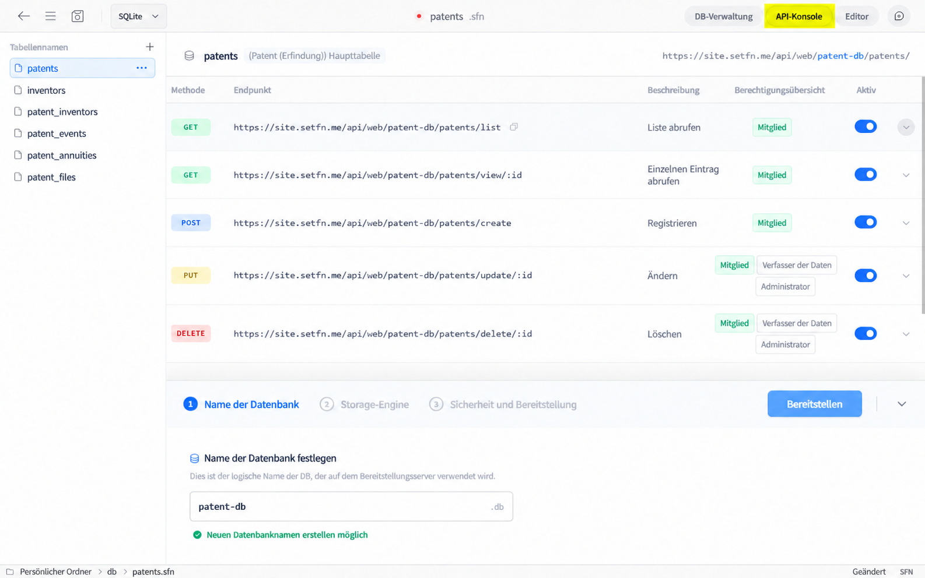
Task: Turn off the PUT update endpoint
Action: pos(866,275)
